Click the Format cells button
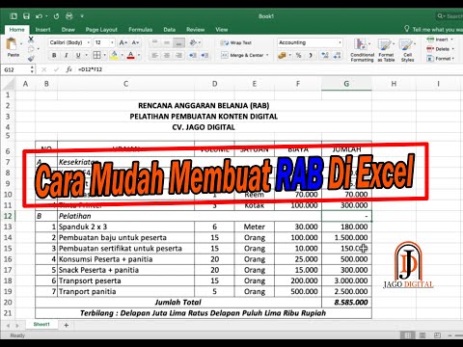Image resolution: width=463 pixels, height=347 pixels. coord(440,59)
